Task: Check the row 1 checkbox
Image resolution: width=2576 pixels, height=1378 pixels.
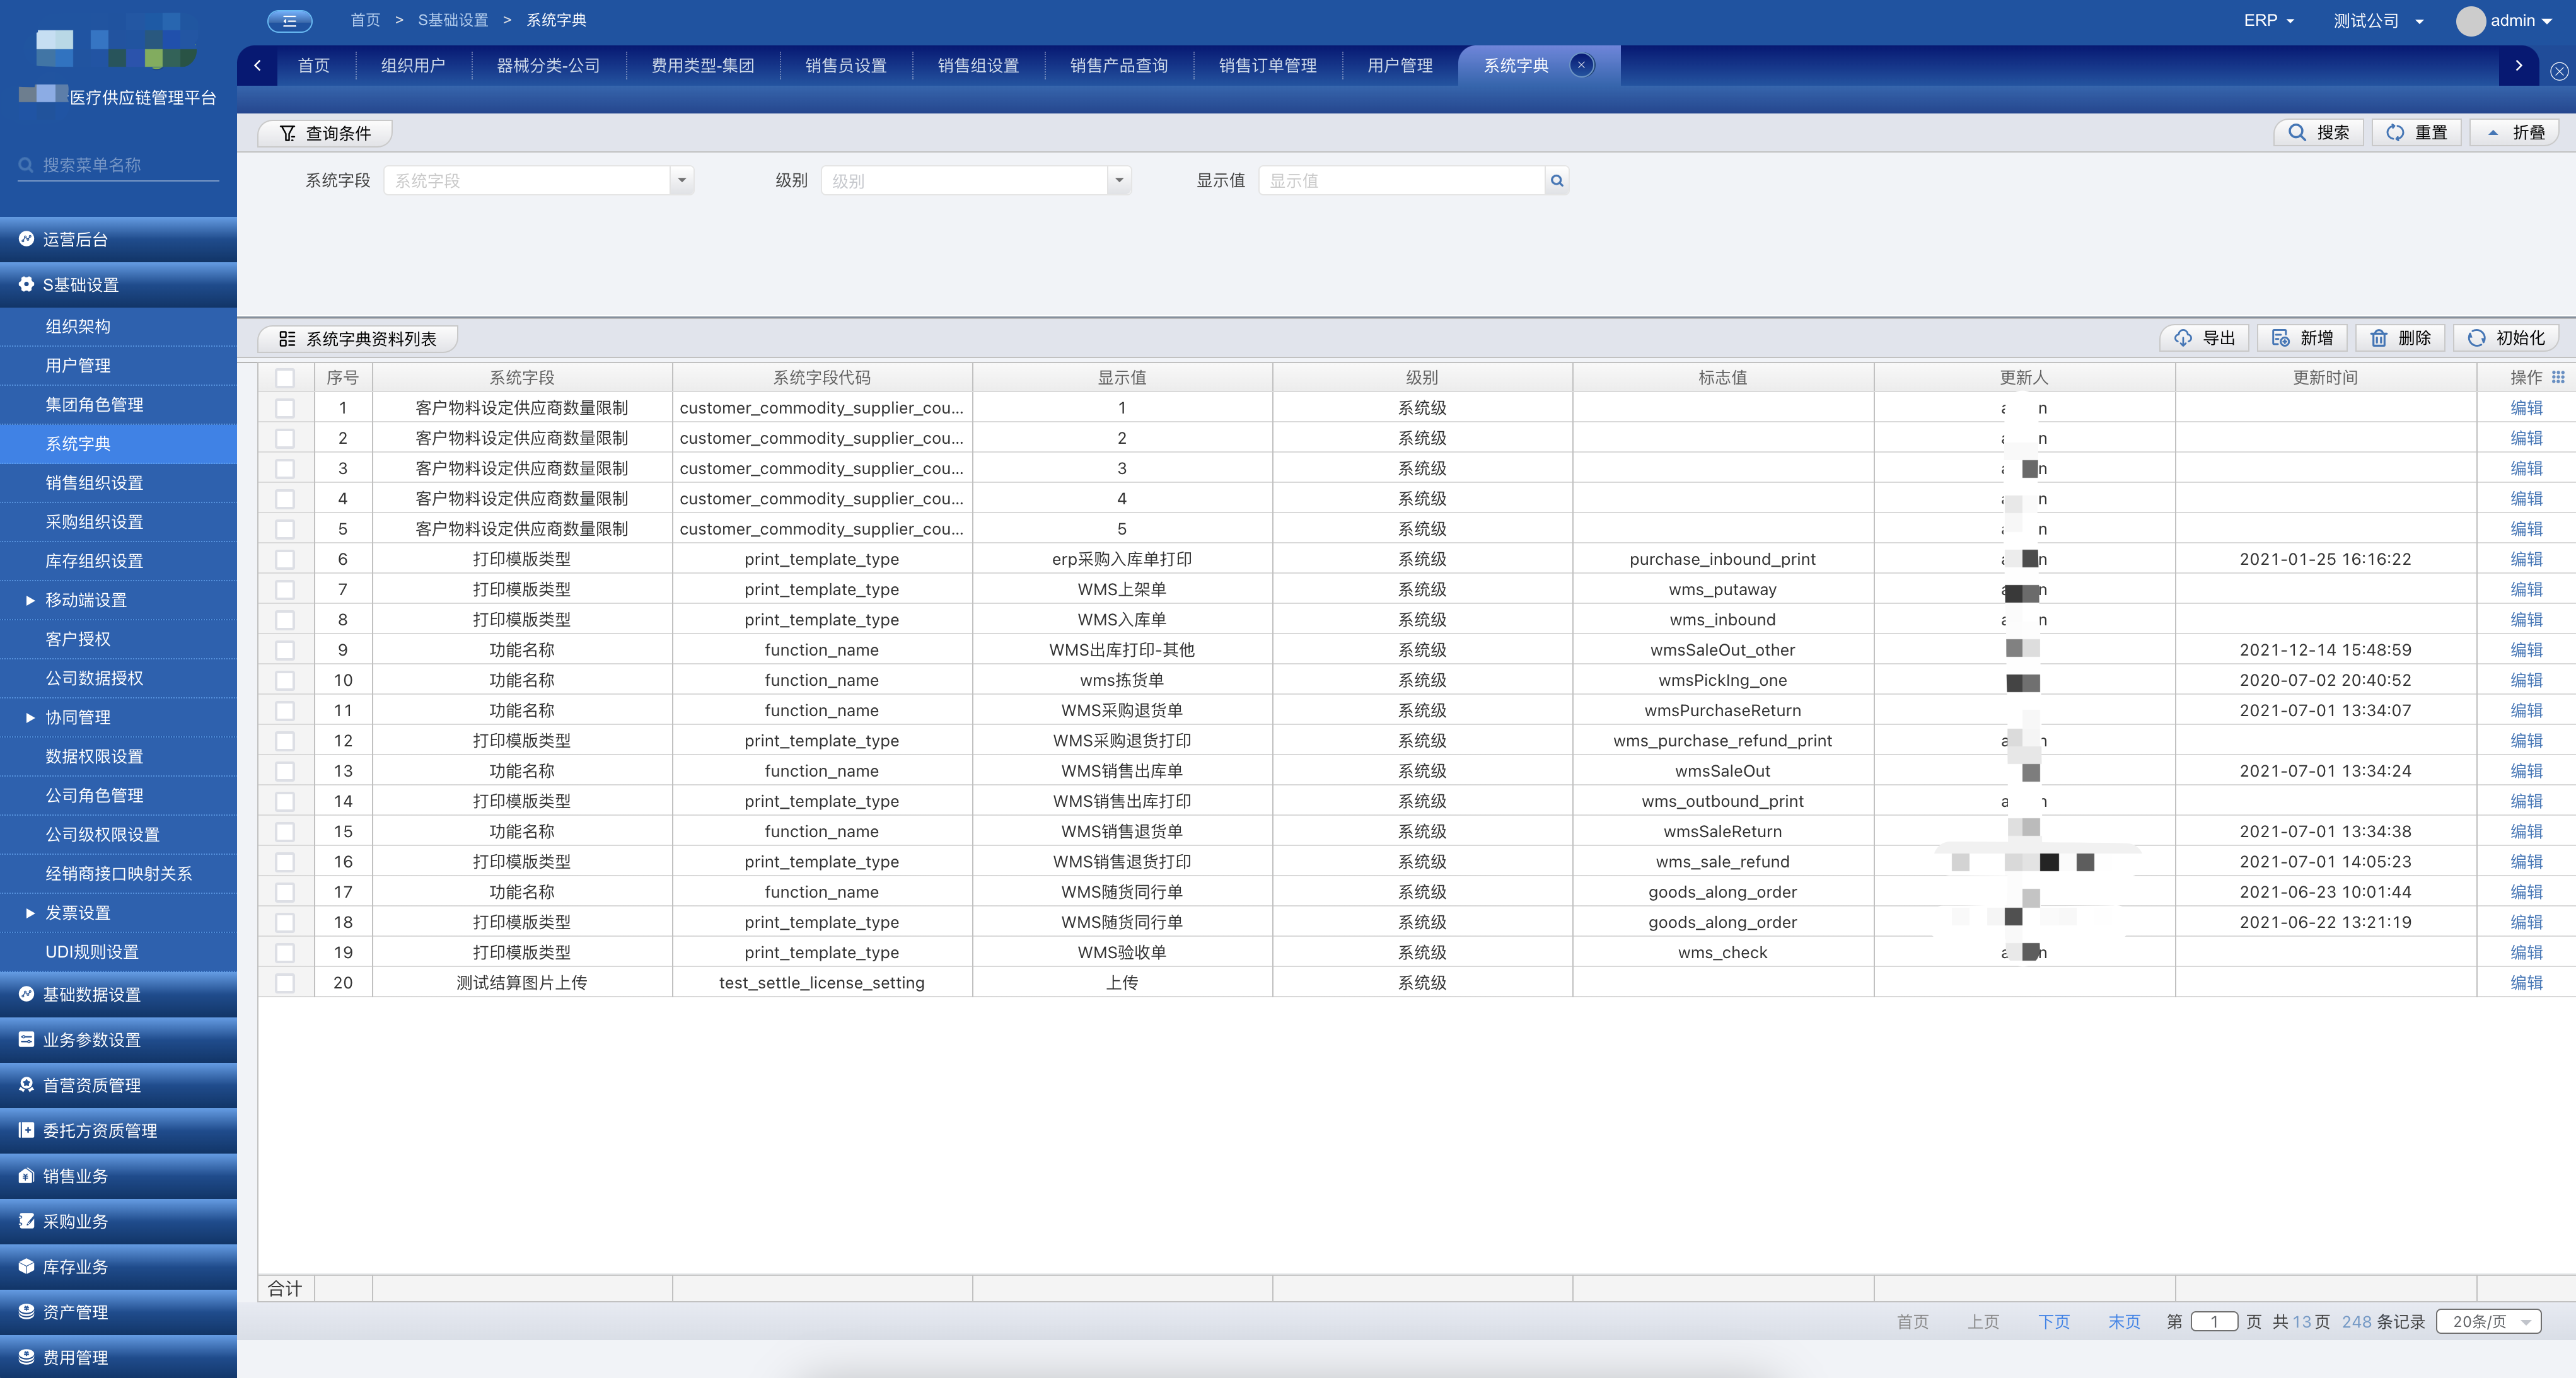Action: (285, 408)
